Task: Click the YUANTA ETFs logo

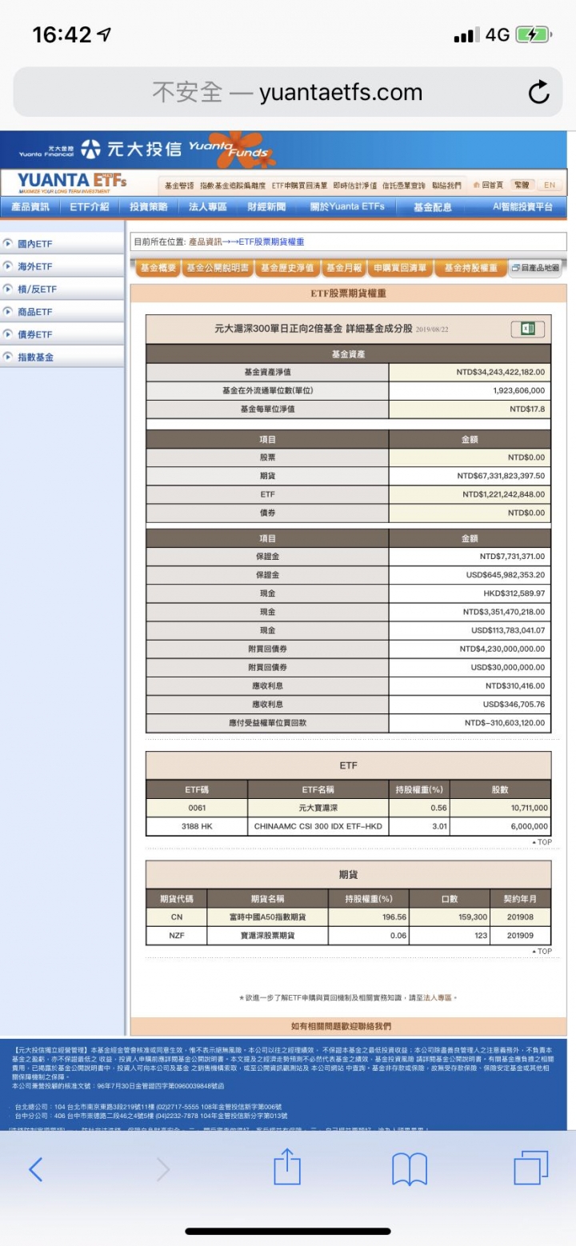Action: tap(72, 183)
